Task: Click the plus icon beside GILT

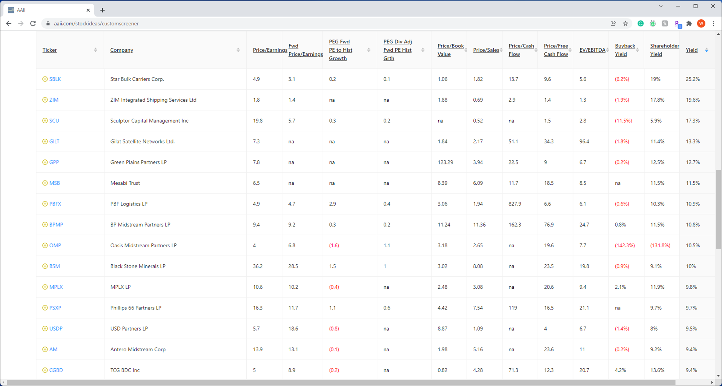Action: point(45,141)
